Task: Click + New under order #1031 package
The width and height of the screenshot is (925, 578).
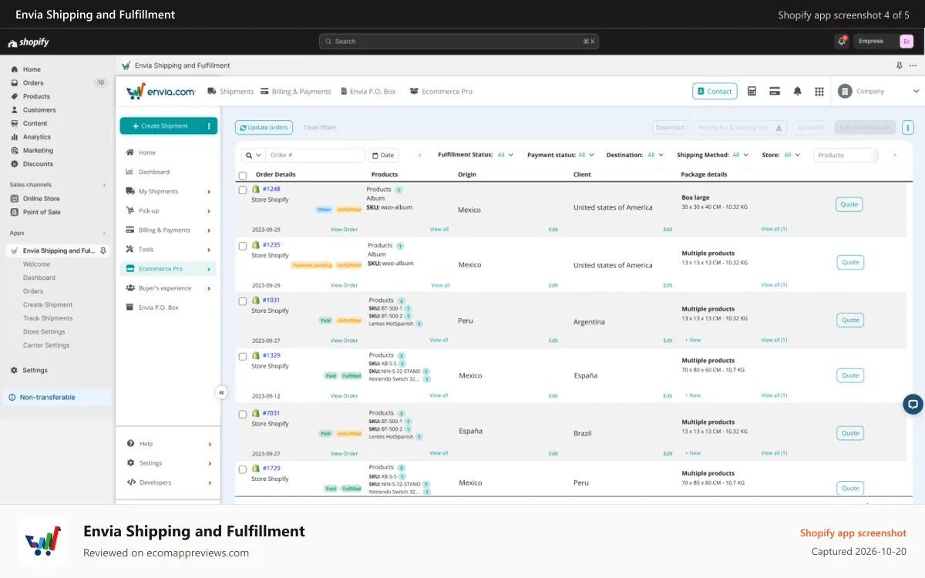Action: click(693, 340)
